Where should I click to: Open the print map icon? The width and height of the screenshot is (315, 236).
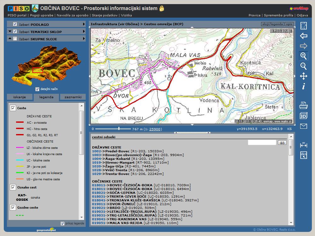303,105
